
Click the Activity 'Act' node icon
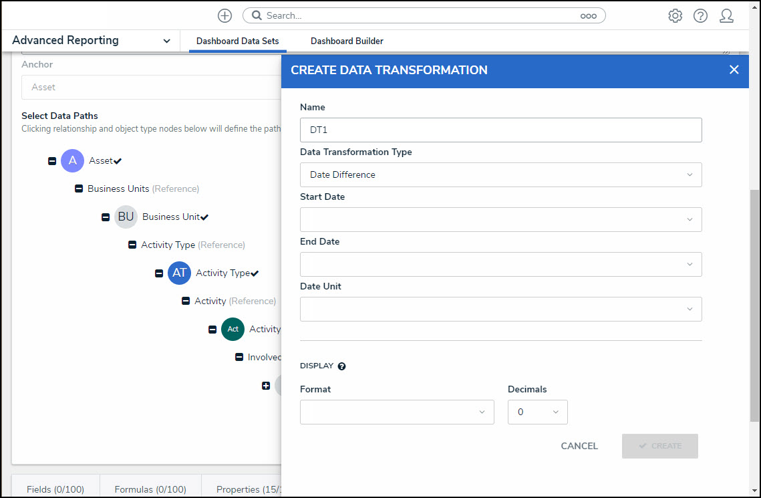[233, 329]
